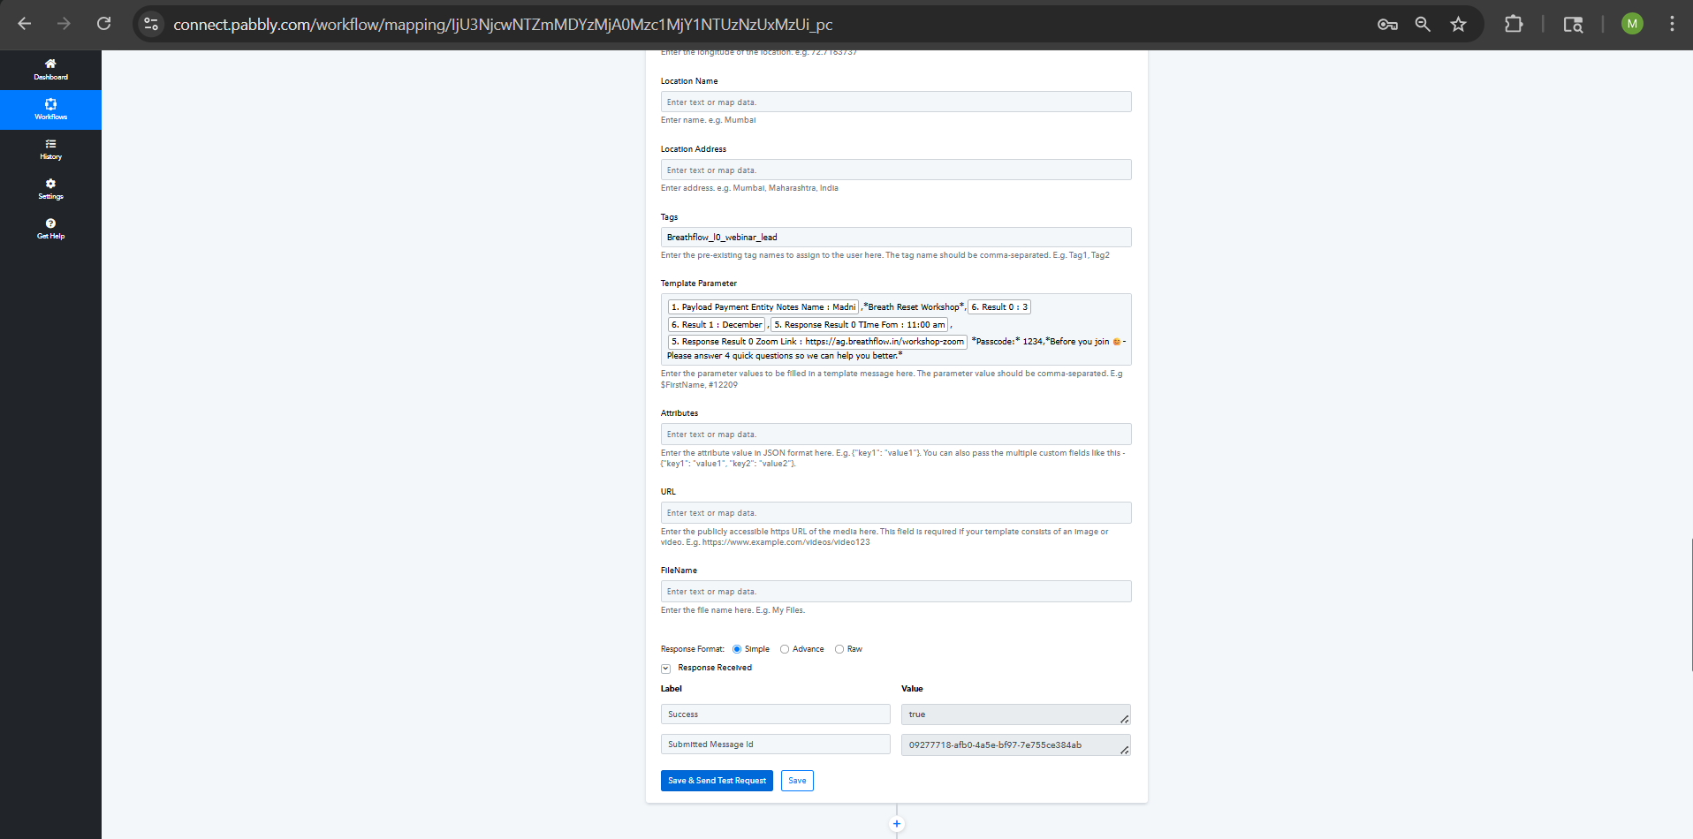Open the Chrome profile avatar menu
1693x839 pixels.
(1631, 25)
